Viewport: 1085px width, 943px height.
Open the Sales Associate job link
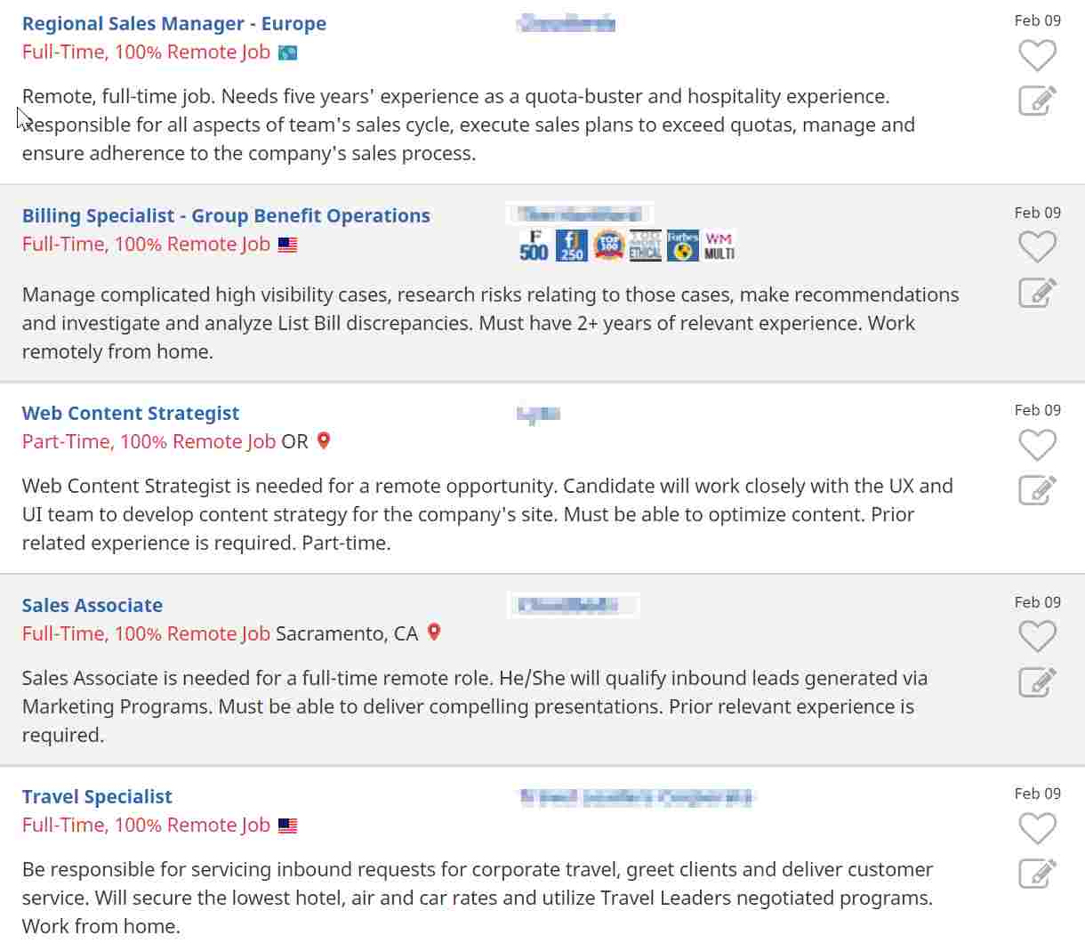92,606
